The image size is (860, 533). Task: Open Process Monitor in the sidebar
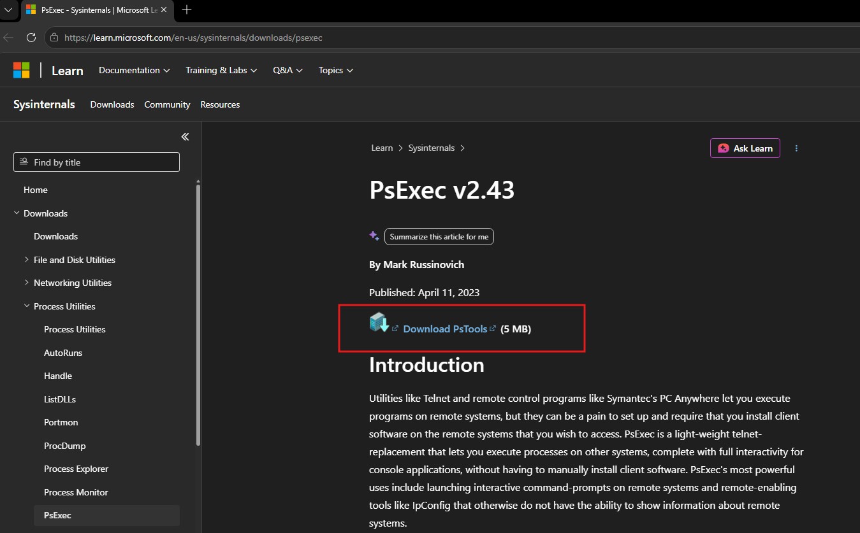[x=76, y=492]
